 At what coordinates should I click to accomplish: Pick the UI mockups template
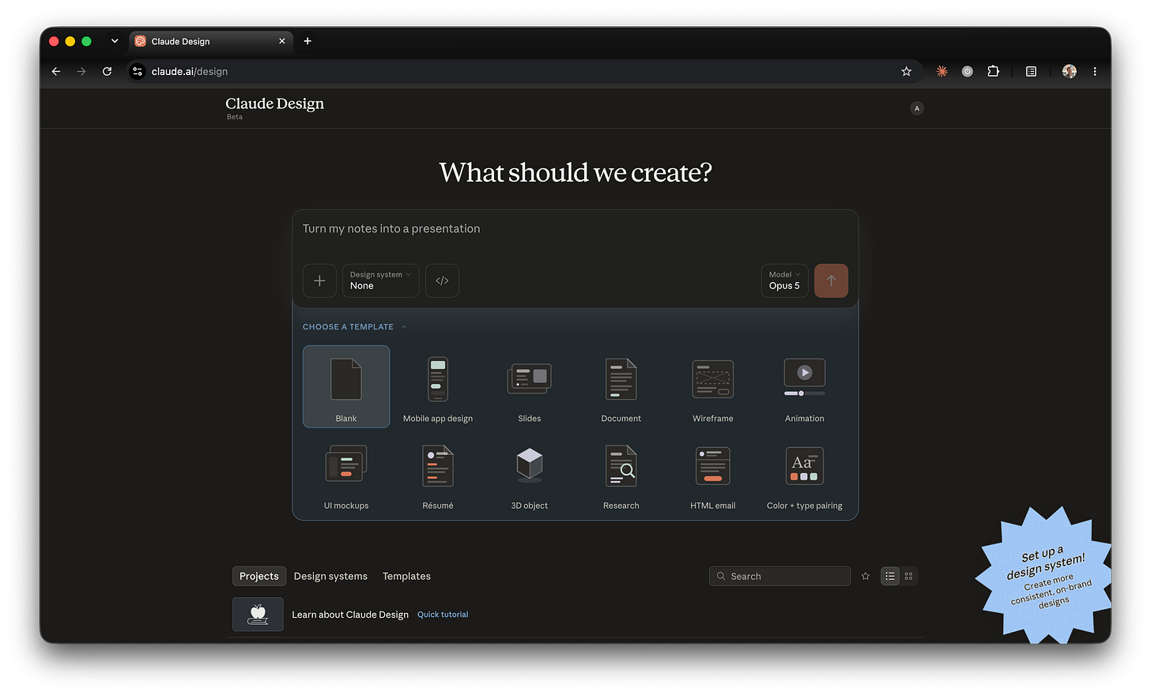[346, 474]
